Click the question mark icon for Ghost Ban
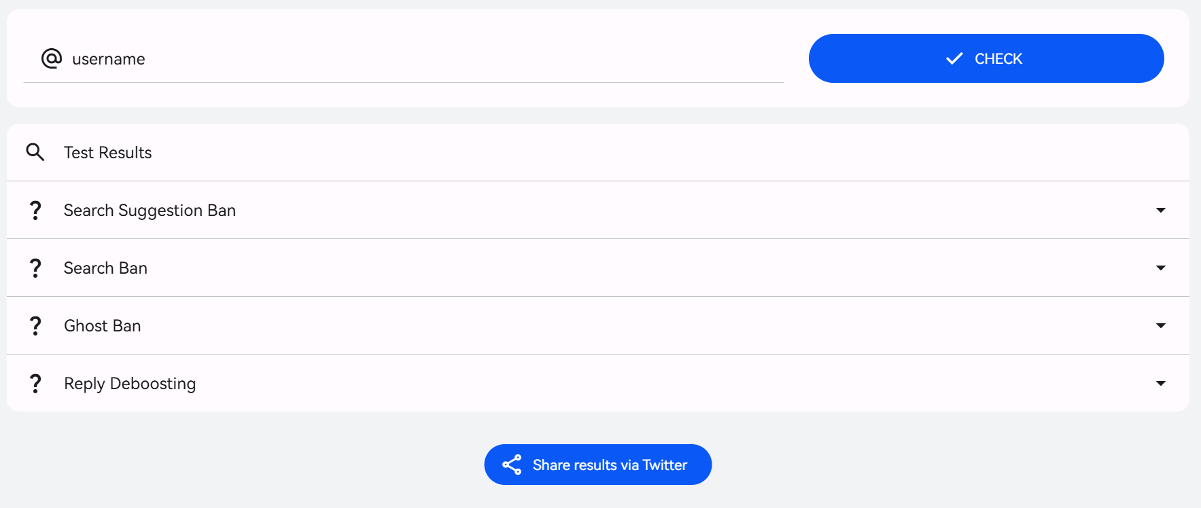The height and width of the screenshot is (508, 1201). (35, 325)
